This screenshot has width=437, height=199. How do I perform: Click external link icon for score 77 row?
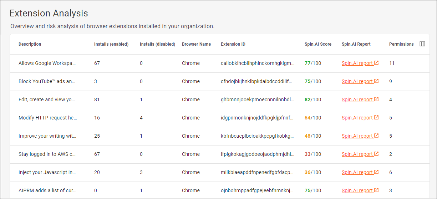376,63
